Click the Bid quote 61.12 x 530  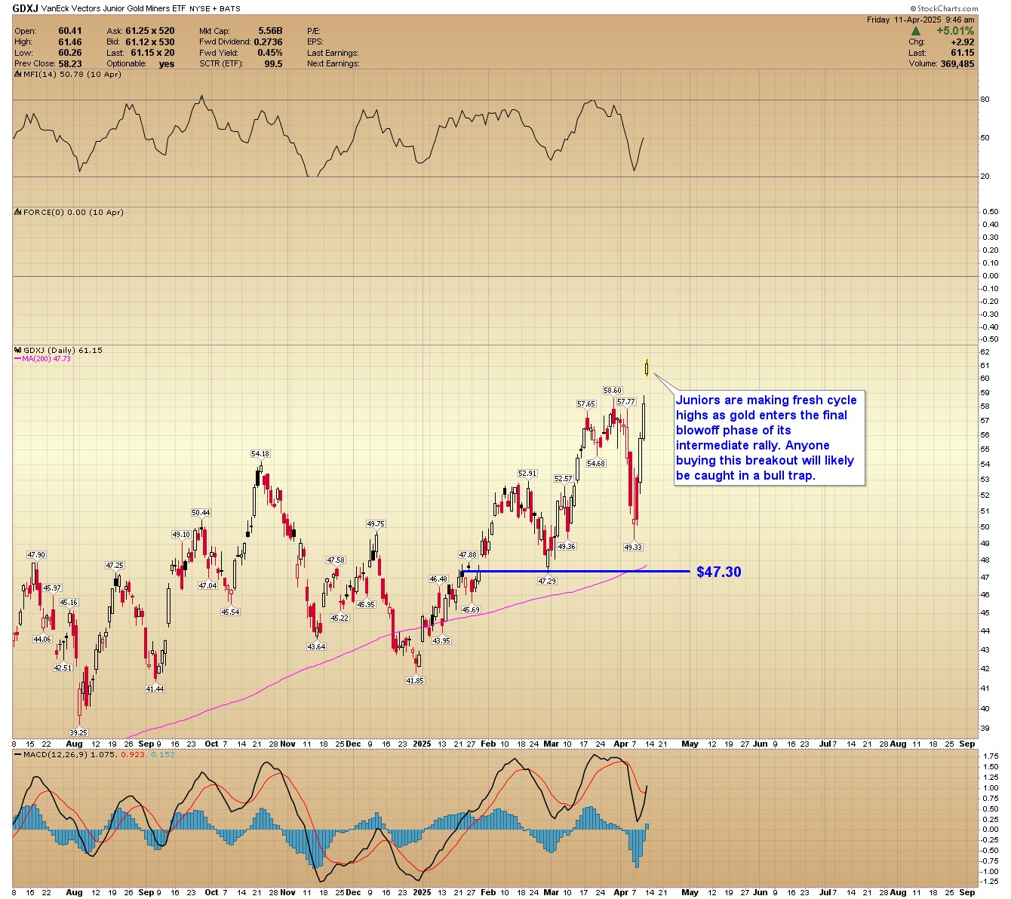(x=150, y=42)
